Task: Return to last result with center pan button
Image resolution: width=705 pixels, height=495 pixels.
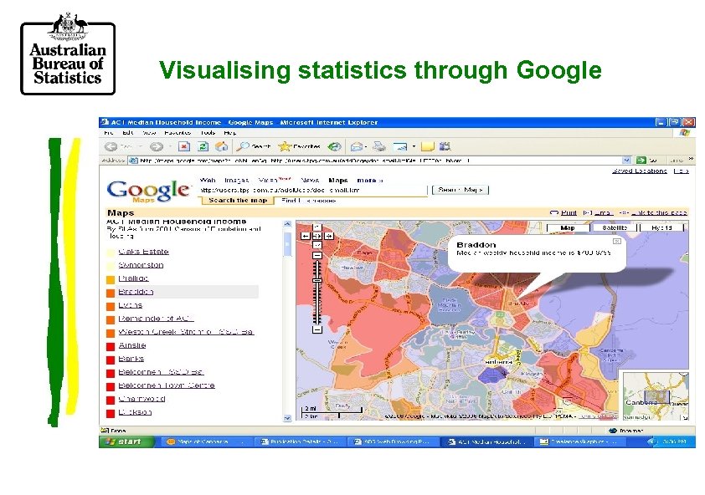Action: [x=317, y=236]
